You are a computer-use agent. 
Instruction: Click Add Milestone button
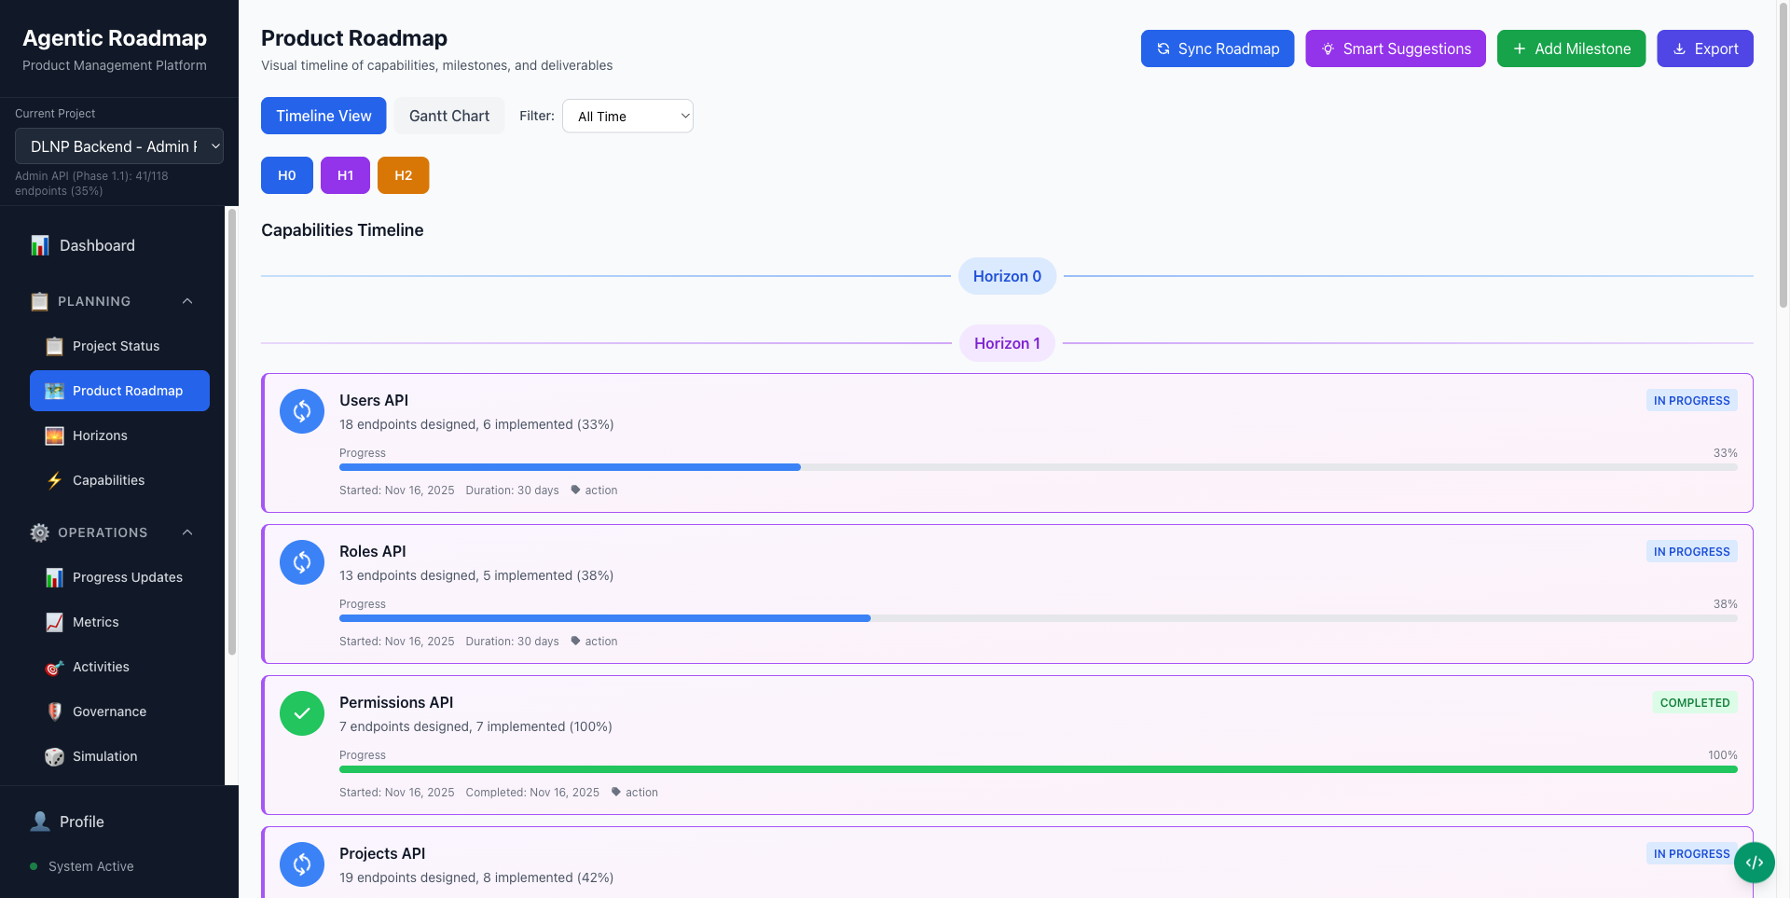pos(1572,48)
